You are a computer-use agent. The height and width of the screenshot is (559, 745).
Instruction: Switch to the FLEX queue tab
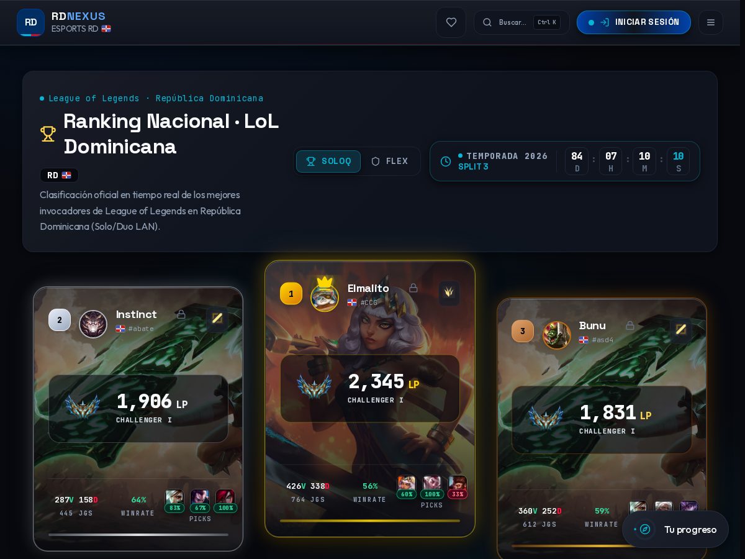[x=390, y=161]
